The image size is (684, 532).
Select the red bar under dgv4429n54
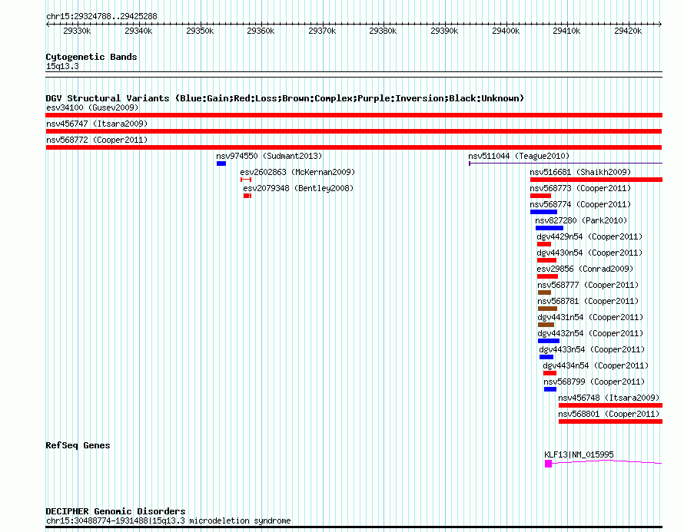544,244
